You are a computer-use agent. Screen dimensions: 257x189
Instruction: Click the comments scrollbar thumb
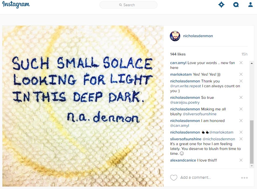(x=252, y=142)
